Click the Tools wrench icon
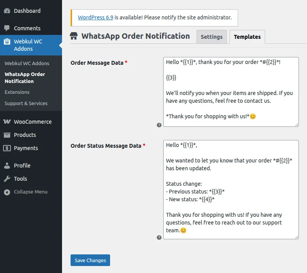 (7, 179)
